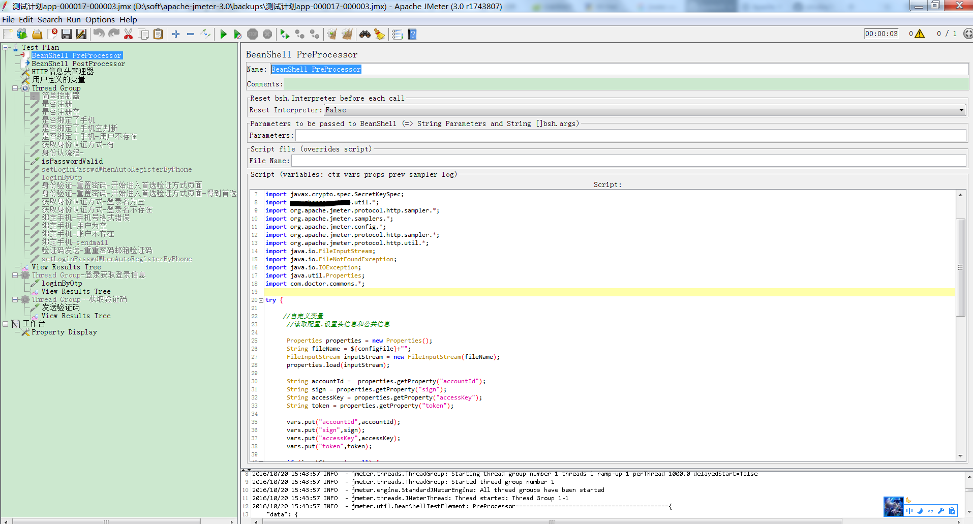This screenshot has width=973, height=524.
Task: Click the Open file folder icon
Action: [37, 34]
